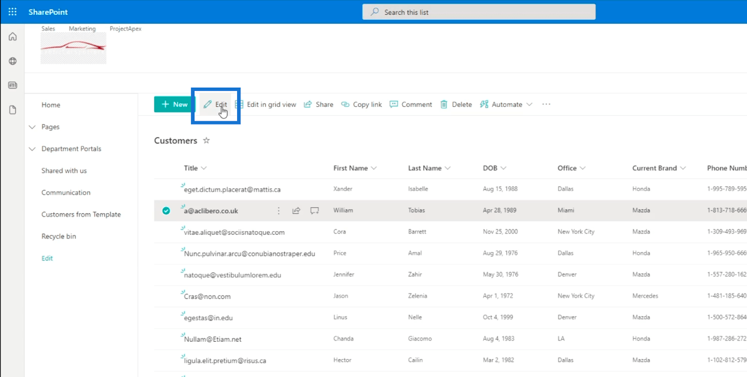Open Edit in grid view
747x377 pixels.
(266, 104)
